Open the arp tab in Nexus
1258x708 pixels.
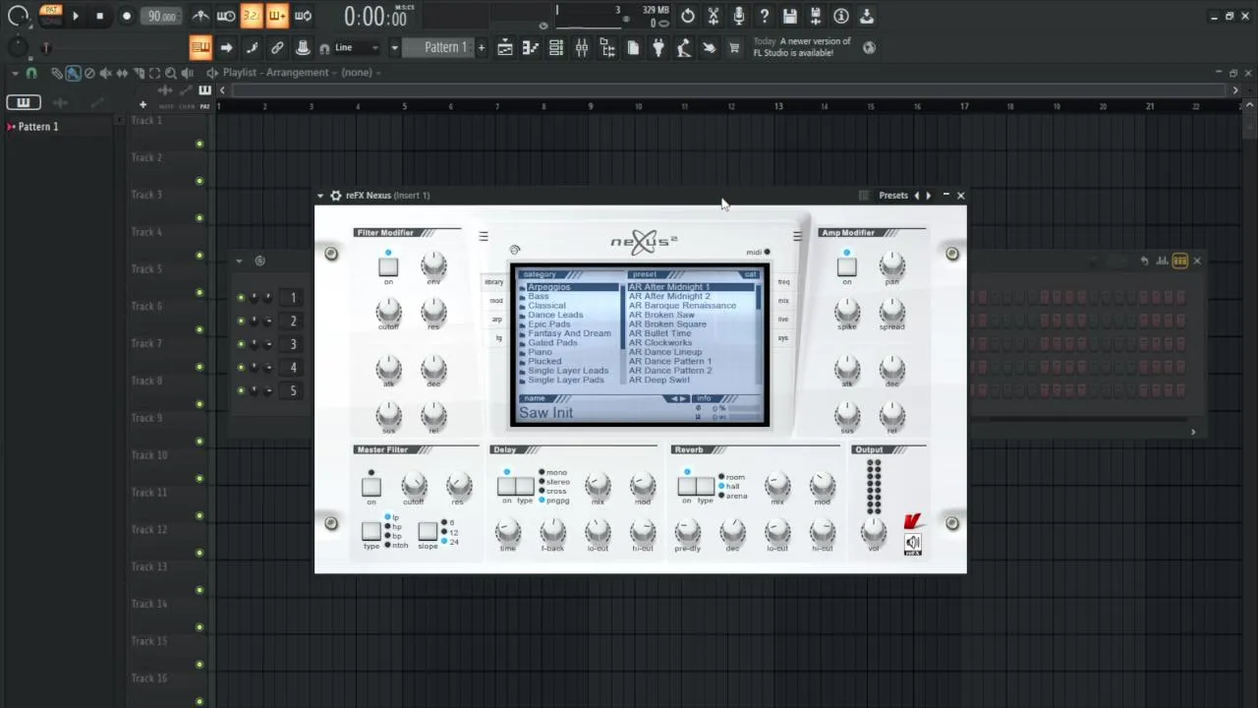coord(497,320)
